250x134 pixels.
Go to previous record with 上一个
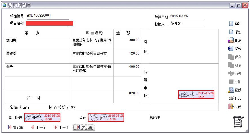(39, 127)
